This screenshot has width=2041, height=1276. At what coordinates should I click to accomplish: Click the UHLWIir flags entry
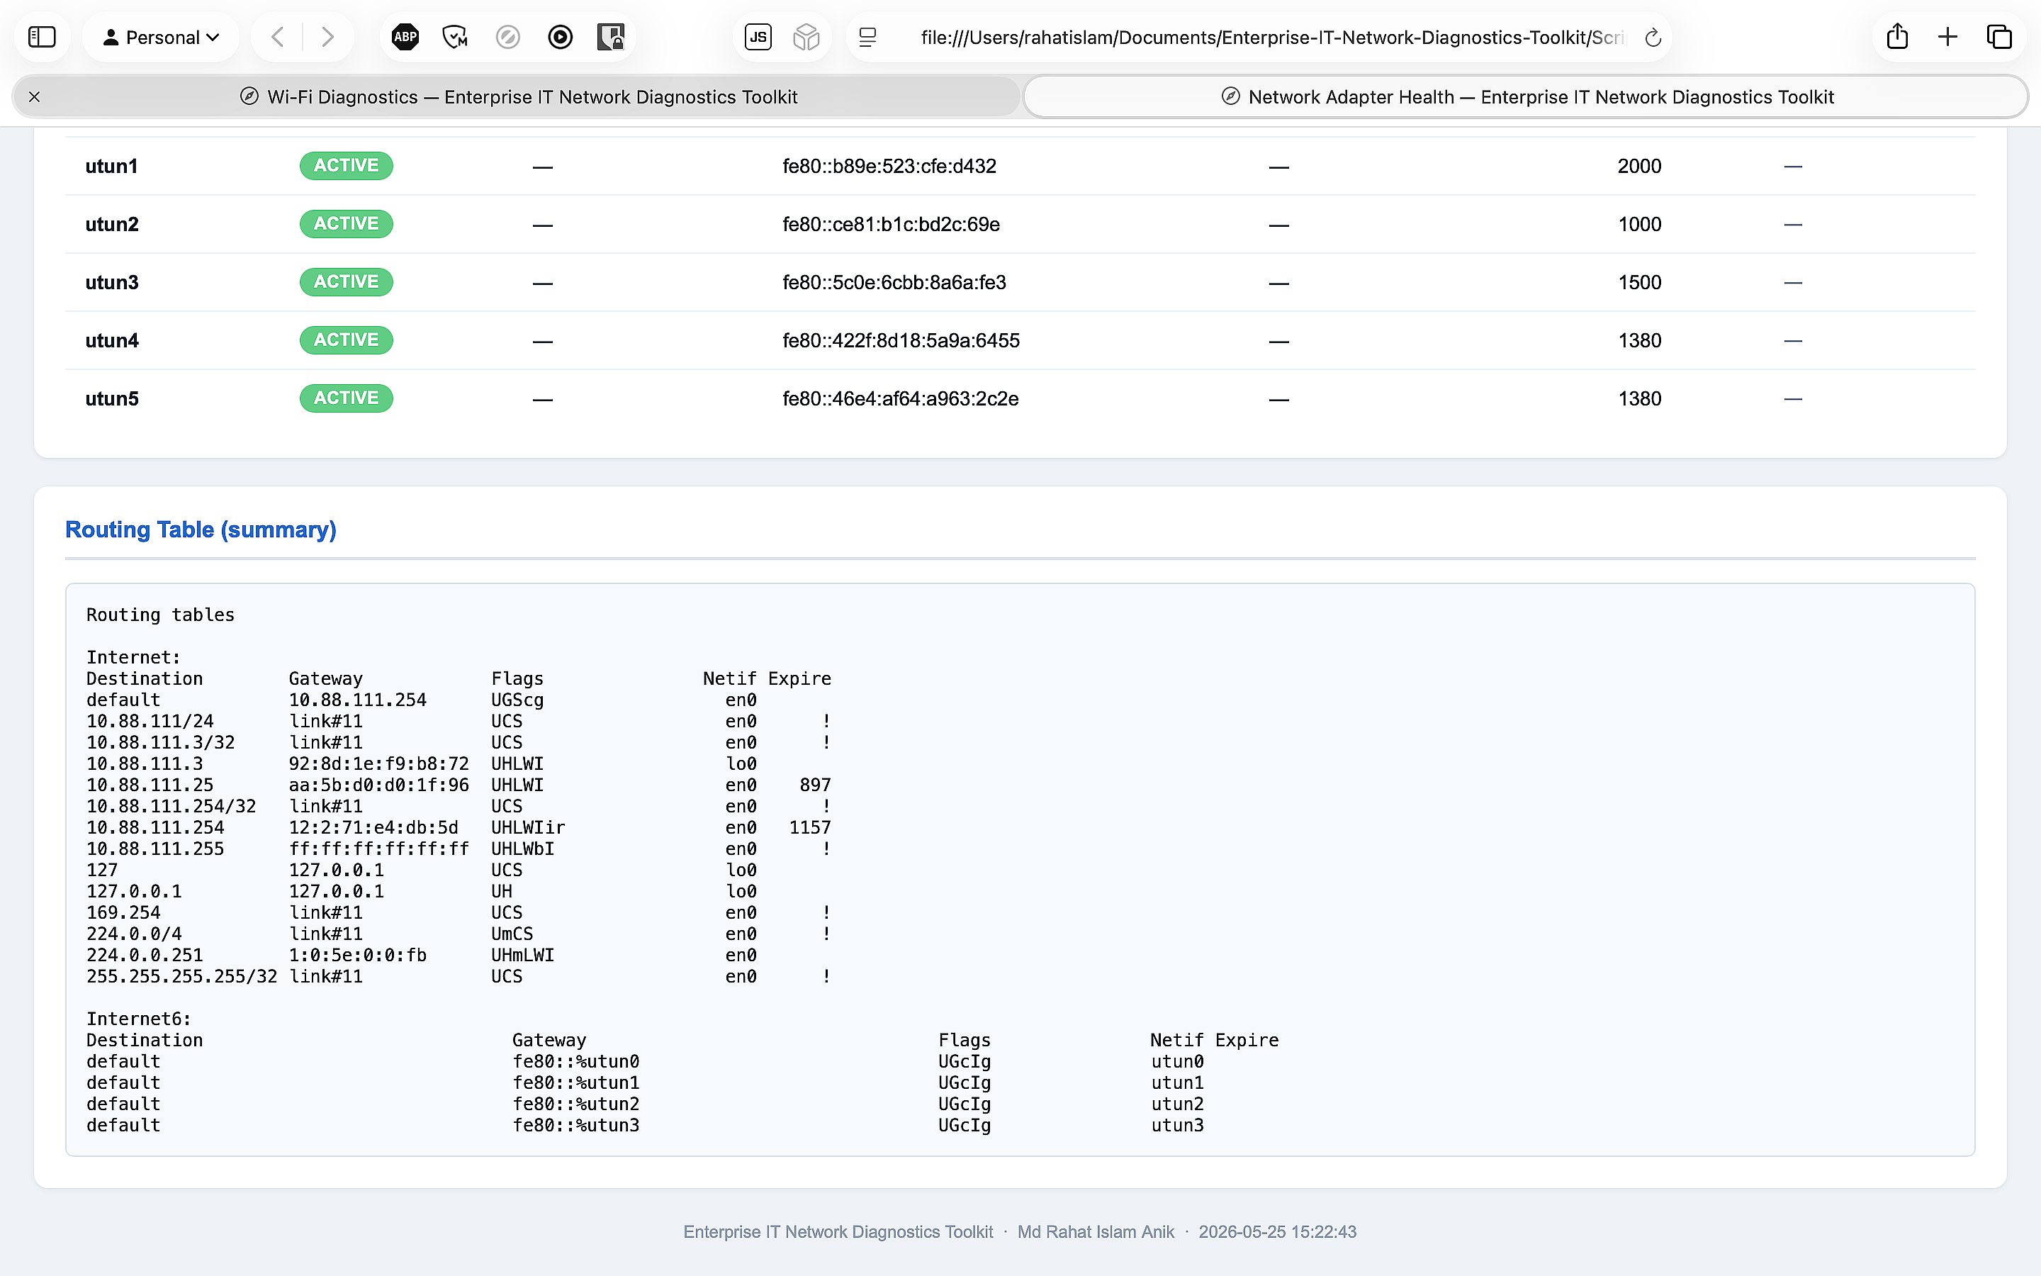(528, 828)
